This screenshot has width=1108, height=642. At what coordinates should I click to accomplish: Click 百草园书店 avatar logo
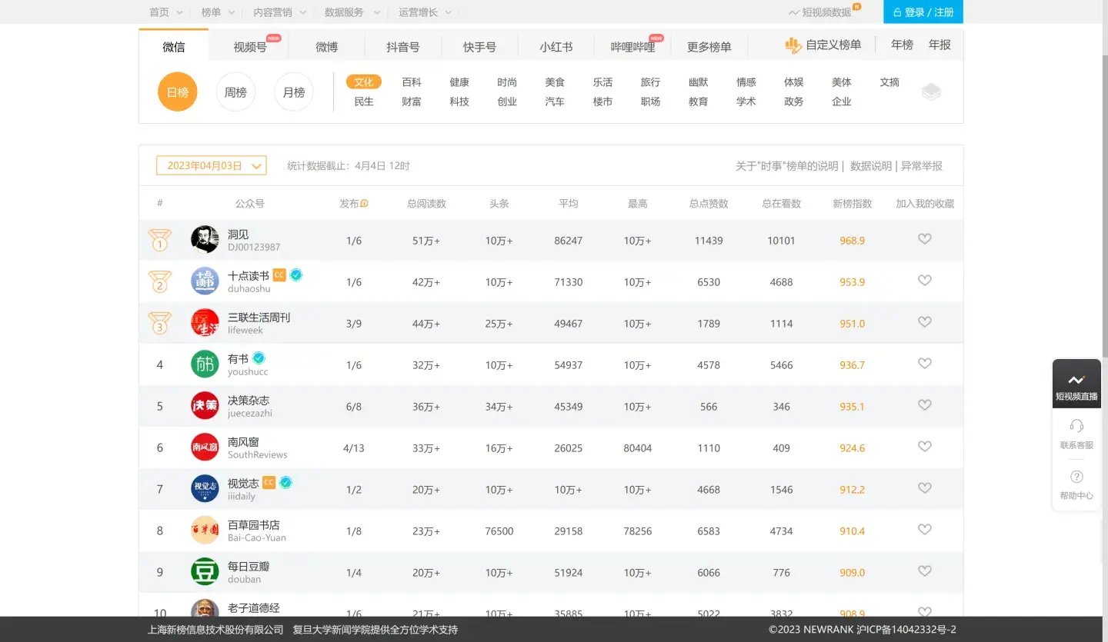coord(205,531)
